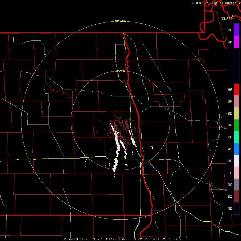This screenshot has height=241, width=241.
Task: Click the HR legend label
Action: tap(230, 125)
